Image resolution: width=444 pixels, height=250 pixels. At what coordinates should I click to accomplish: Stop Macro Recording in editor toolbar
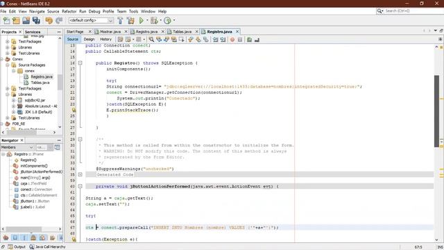coord(240,40)
